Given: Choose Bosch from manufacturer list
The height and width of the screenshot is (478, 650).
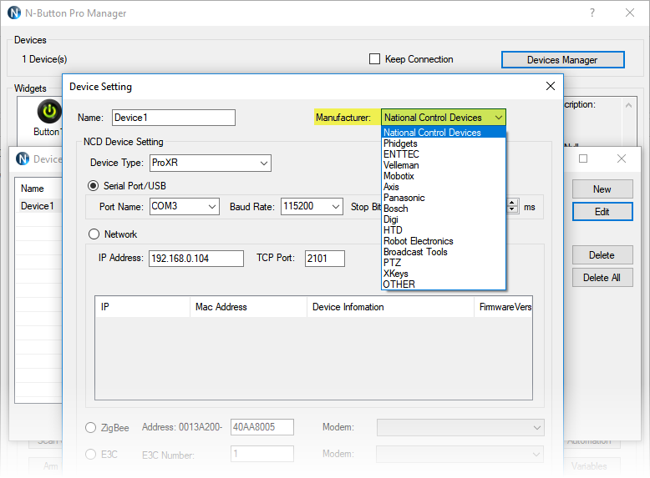Looking at the screenshot, I should click(443, 209).
